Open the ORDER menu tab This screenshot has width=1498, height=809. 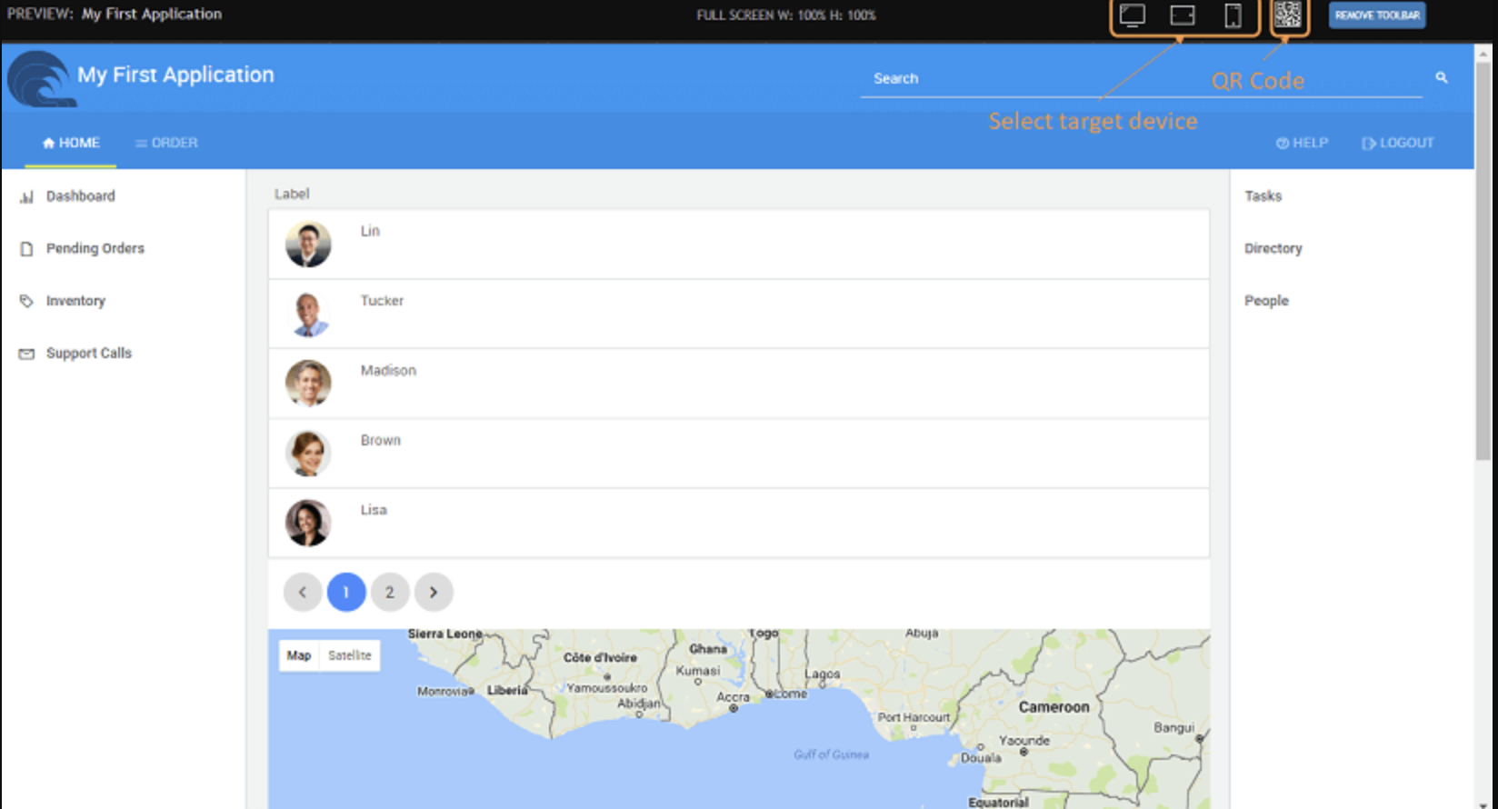tap(166, 144)
